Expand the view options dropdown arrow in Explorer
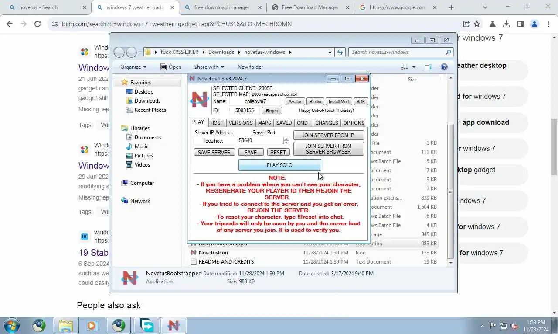 pos(414,67)
